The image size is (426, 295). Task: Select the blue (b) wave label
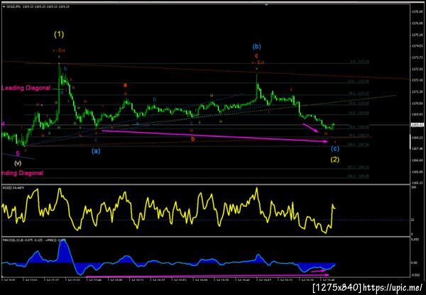256,47
